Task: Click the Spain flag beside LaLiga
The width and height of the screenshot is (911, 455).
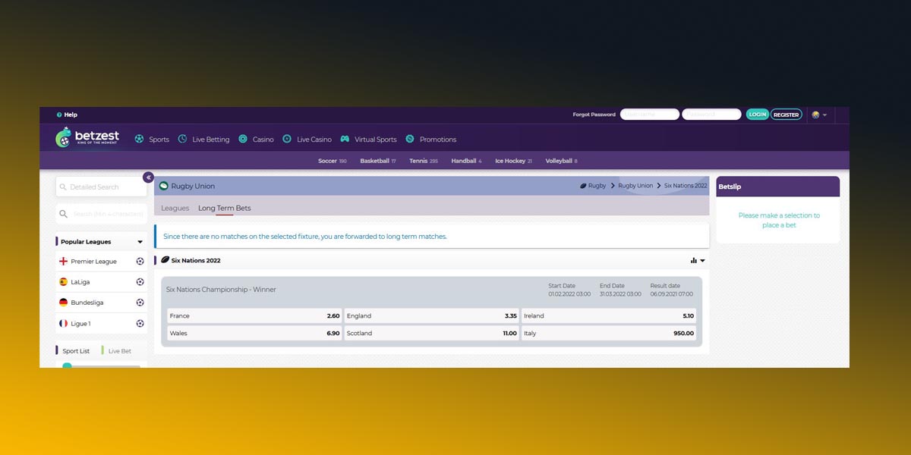Action: (63, 281)
